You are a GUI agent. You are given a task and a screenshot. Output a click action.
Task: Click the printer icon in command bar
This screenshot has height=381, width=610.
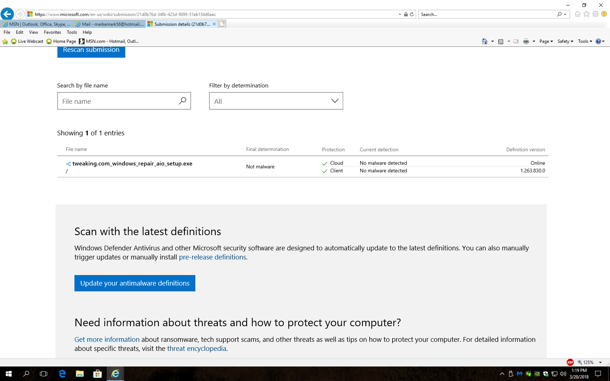coord(526,41)
